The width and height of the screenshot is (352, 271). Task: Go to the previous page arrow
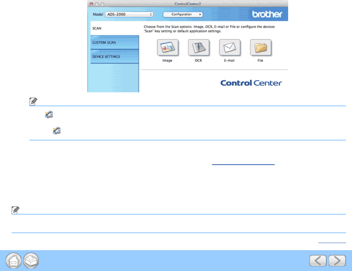pyautogui.click(x=318, y=261)
